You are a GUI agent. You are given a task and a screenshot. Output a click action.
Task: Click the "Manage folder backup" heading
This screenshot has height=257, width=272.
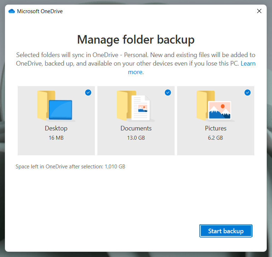136,39
